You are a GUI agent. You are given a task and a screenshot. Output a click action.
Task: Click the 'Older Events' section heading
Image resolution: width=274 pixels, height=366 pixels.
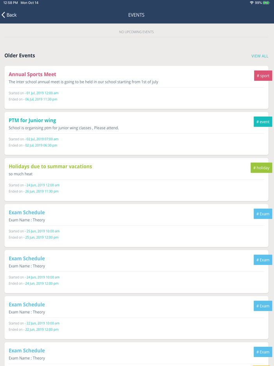[20, 55]
